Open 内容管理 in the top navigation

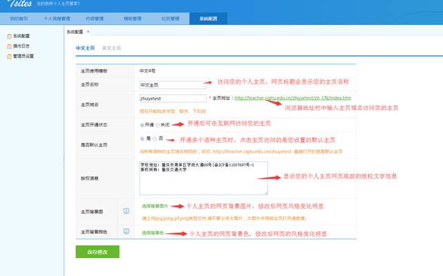pos(95,19)
